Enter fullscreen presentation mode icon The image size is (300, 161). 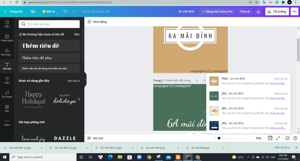[278, 138]
